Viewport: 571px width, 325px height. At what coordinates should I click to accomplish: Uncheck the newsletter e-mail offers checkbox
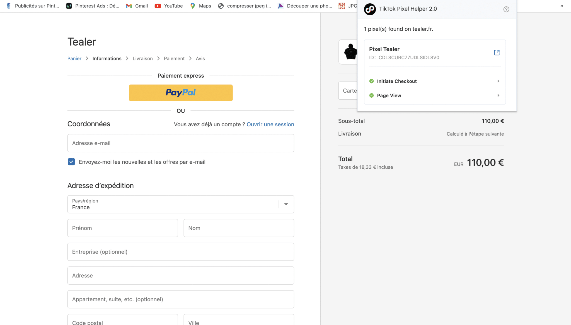point(71,162)
